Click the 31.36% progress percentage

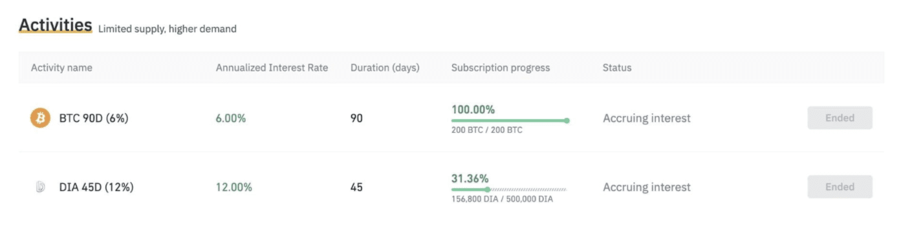point(470,179)
